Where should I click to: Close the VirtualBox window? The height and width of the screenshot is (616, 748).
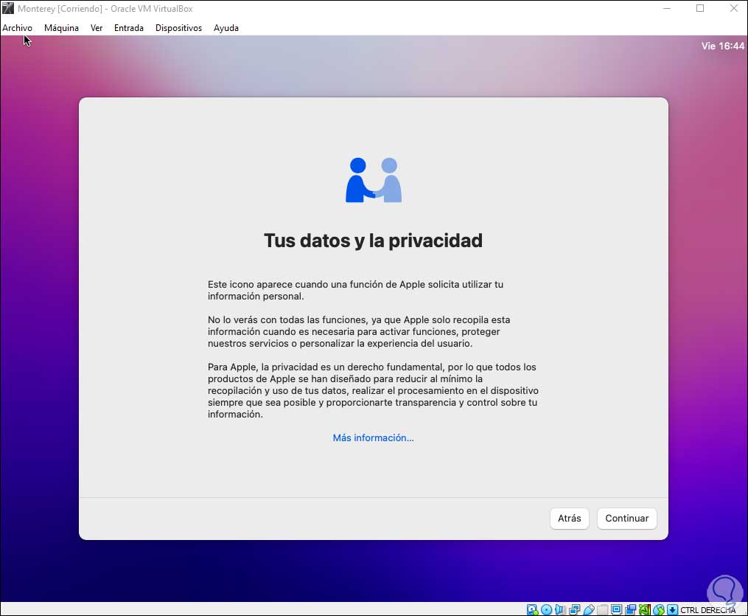(734, 8)
